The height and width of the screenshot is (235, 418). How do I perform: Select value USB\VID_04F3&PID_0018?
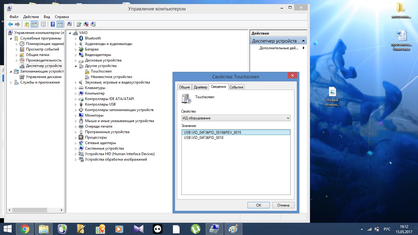203,138
